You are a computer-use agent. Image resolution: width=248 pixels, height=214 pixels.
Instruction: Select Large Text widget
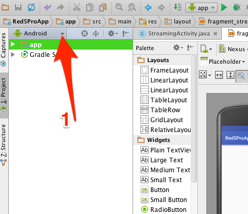[161, 160]
